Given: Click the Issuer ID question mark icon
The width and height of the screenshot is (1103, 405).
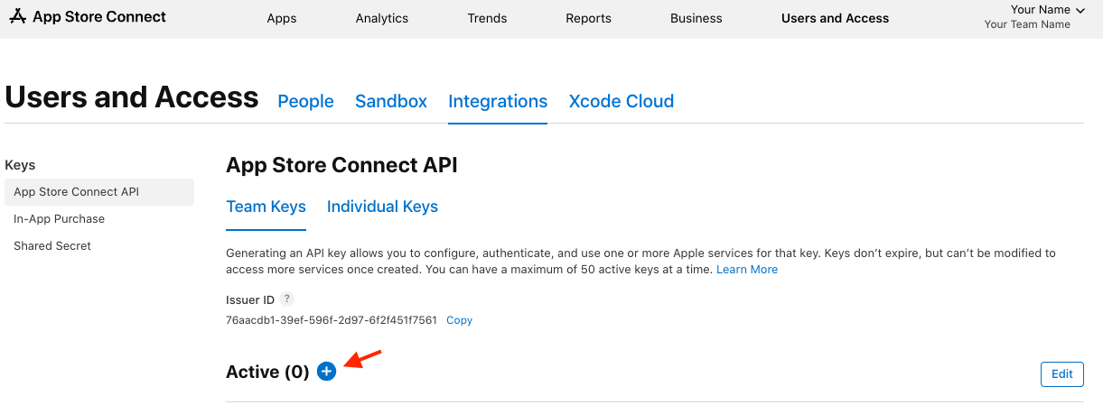Looking at the screenshot, I should (x=287, y=299).
